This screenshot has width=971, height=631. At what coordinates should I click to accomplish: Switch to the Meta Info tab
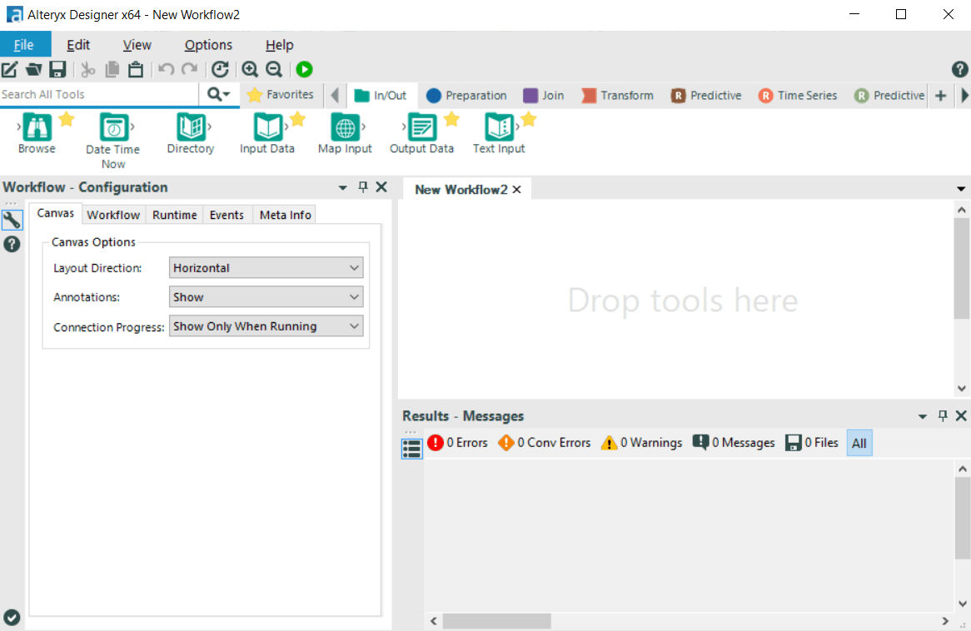(286, 215)
